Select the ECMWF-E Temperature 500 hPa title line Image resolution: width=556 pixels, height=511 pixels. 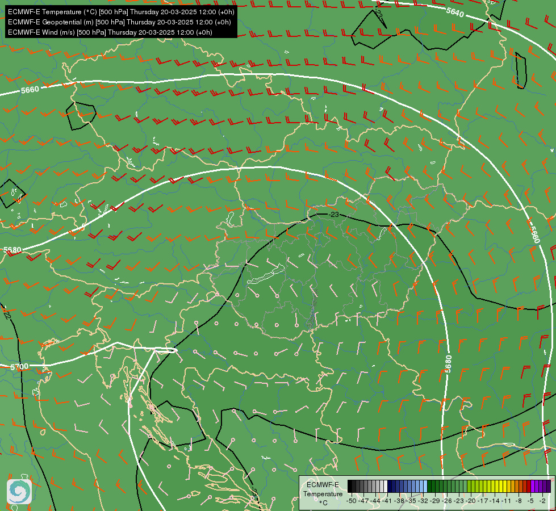[121, 12]
